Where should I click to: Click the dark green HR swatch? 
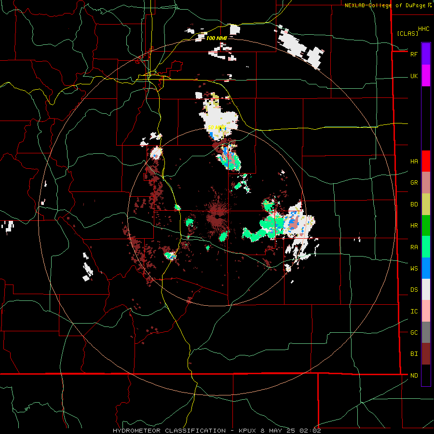pos(426,225)
